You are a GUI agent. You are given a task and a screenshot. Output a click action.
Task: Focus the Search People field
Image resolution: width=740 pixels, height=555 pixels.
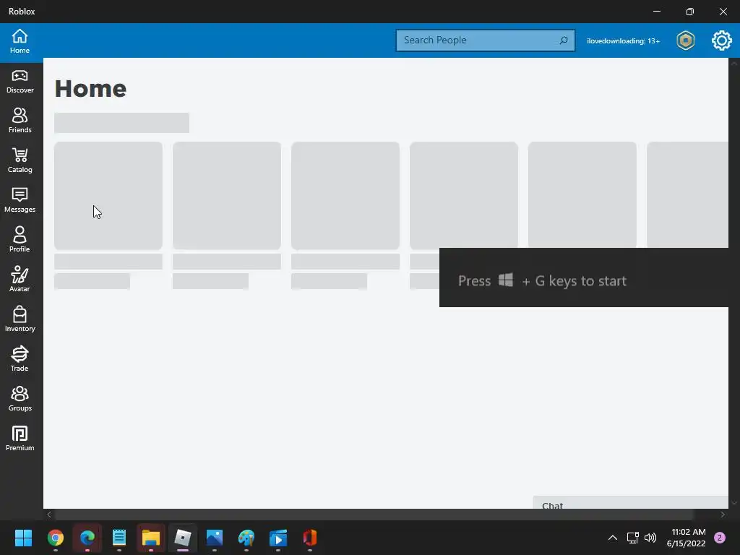485,40
